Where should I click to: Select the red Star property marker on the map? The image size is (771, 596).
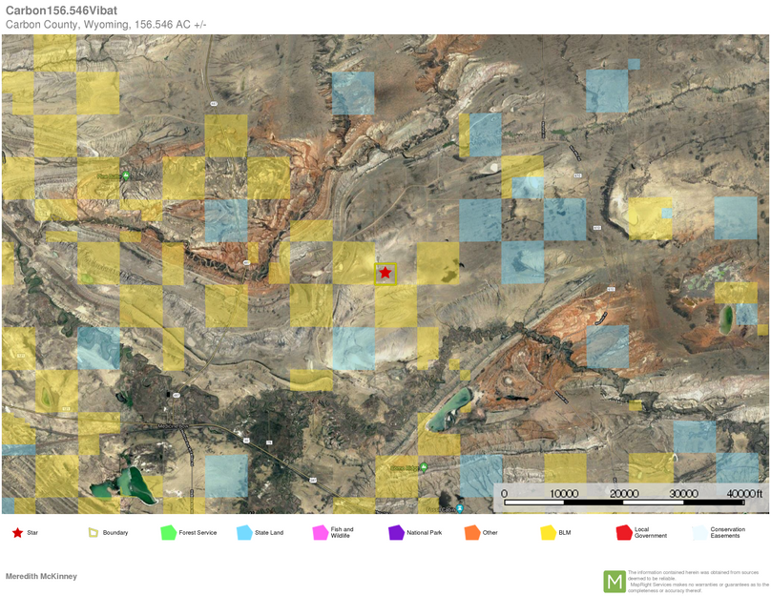coord(385,274)
